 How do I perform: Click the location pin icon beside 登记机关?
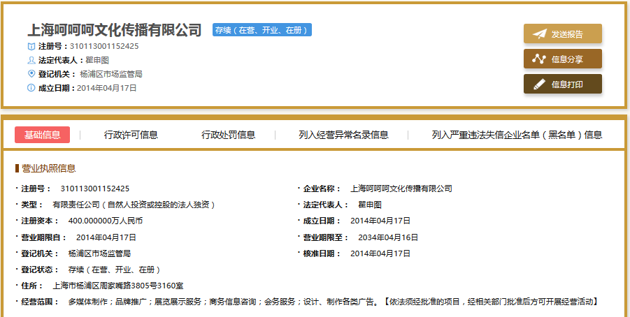31,73
